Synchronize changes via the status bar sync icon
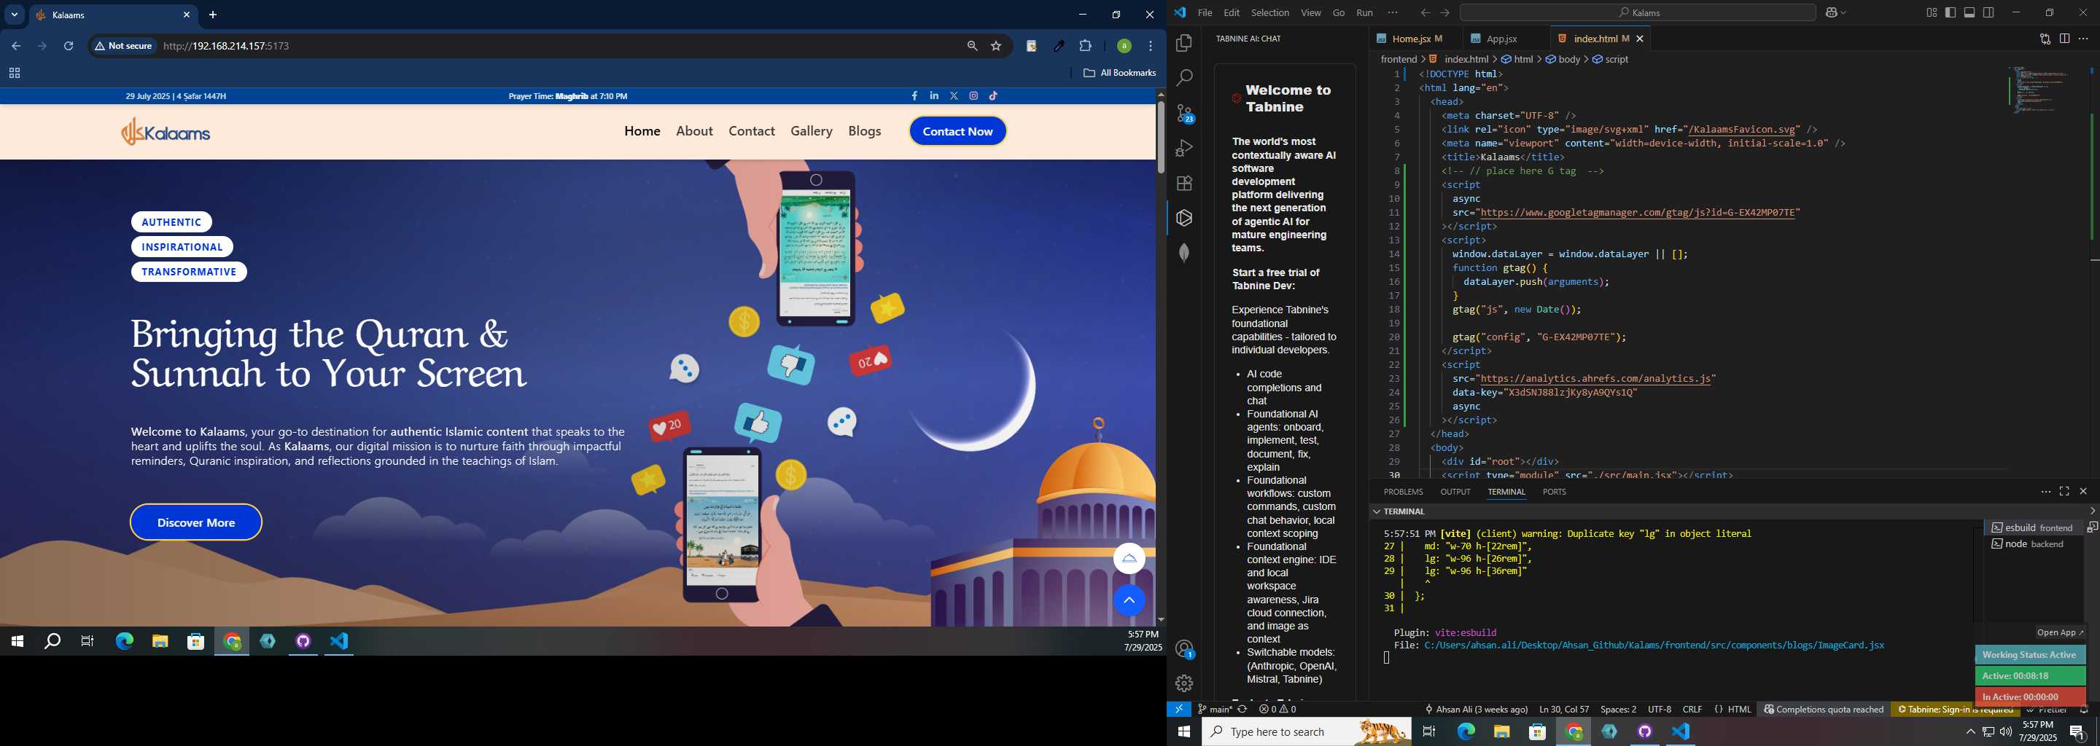 click(x=1242, y=710)
